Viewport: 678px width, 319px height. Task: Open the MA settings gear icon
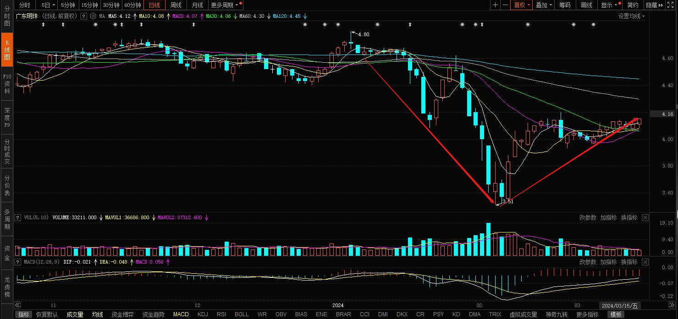pos(93,16)
